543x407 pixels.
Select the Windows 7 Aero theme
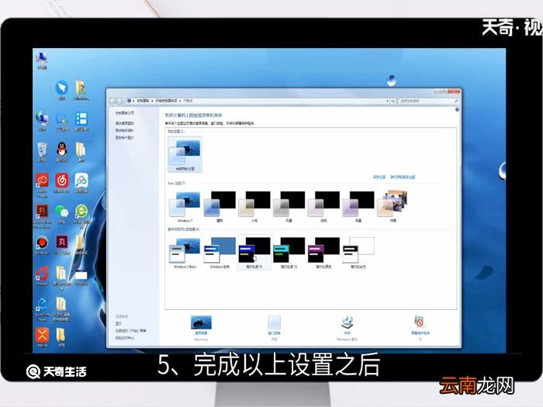point(185,207)
